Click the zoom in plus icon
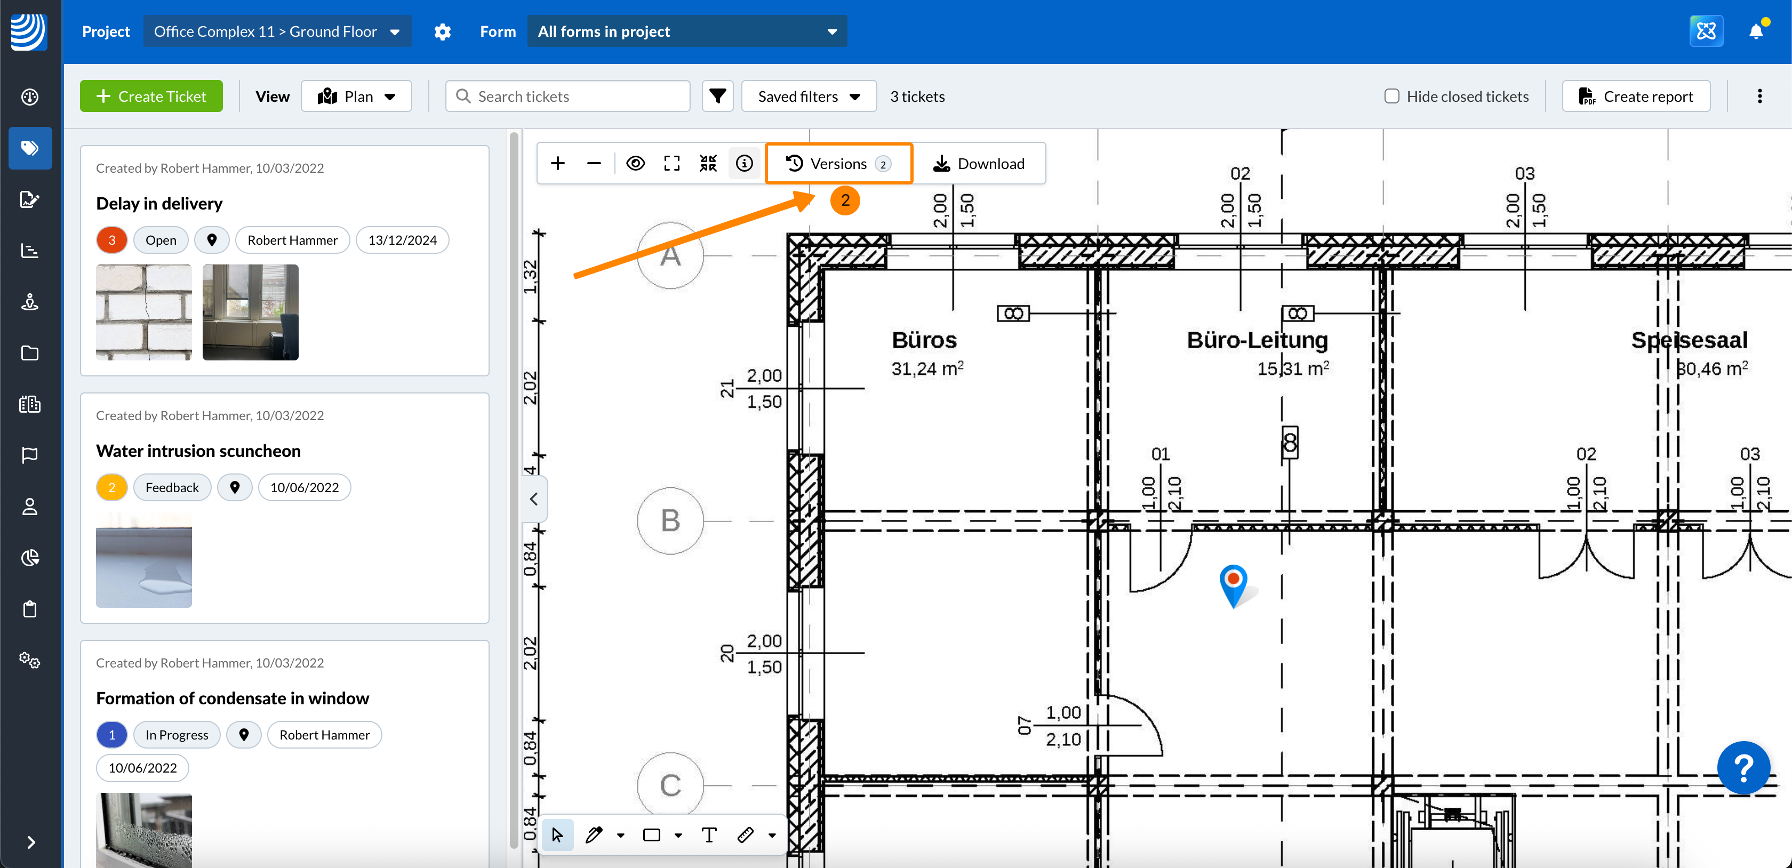Viewport: 1792px width, 868px height. (557, 164)
